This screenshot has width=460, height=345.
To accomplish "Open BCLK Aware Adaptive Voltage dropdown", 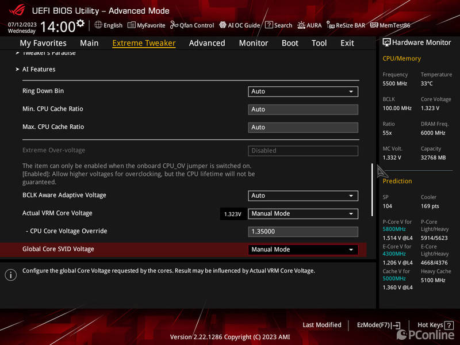I will coord(303,195).
